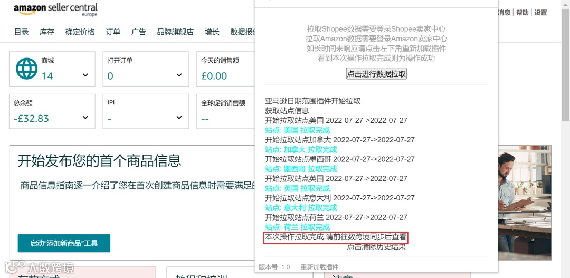Click the 开始拉取站点美国 log line

click(x=336, y=120)
